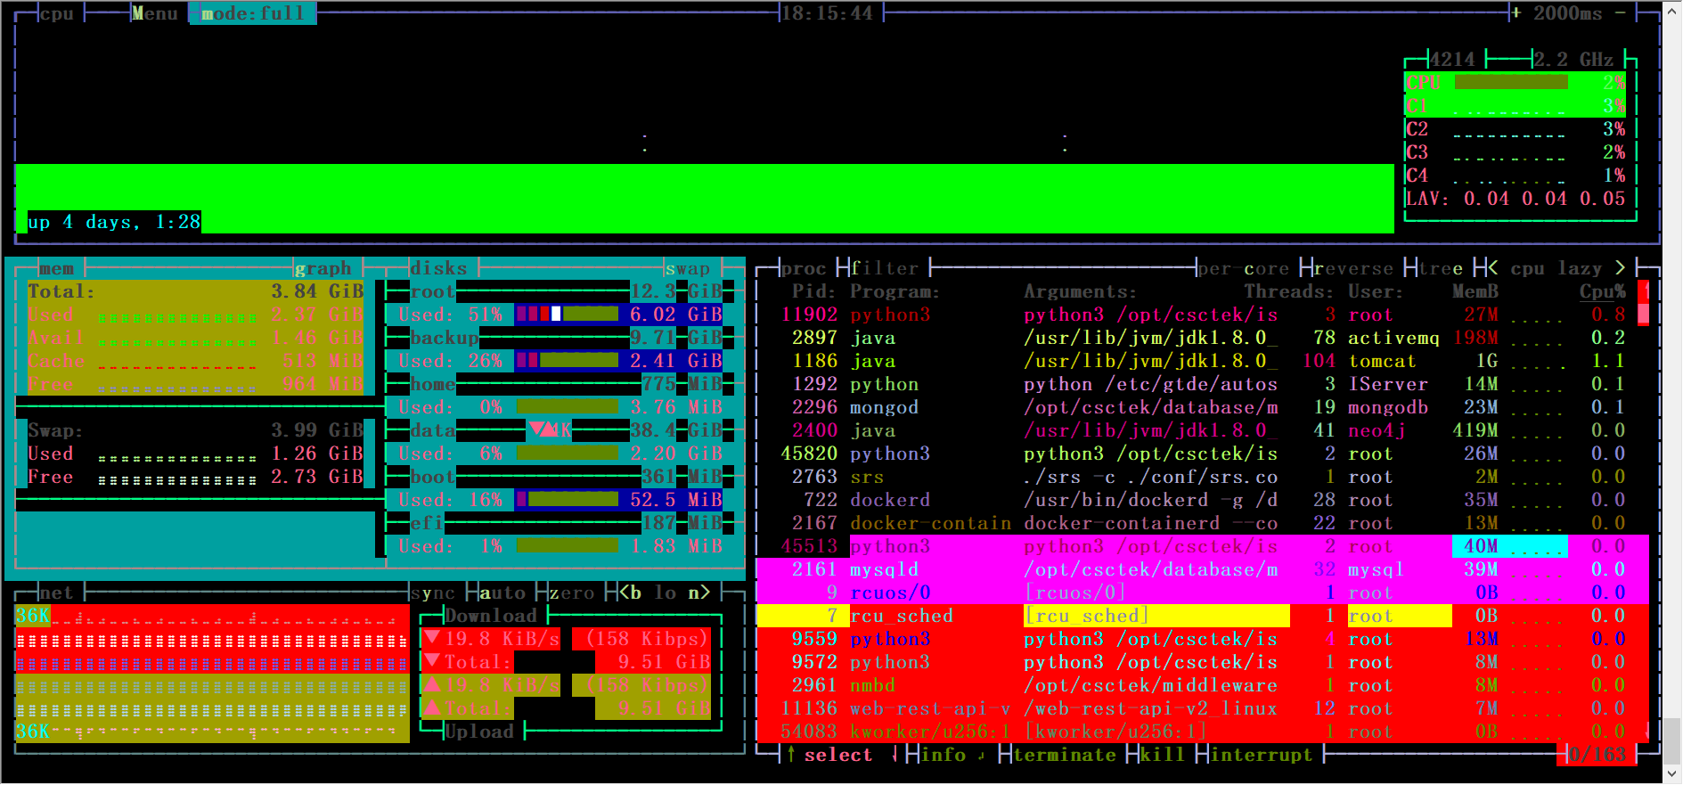Viewport: 1683px width, 785px height.
Task: Click the up arrow beside select
Action: point(791,755)
